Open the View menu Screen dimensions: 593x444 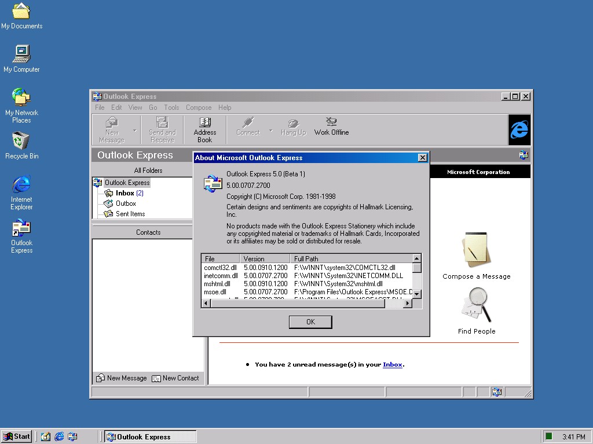pyautogui.click(x=135, y=108)
